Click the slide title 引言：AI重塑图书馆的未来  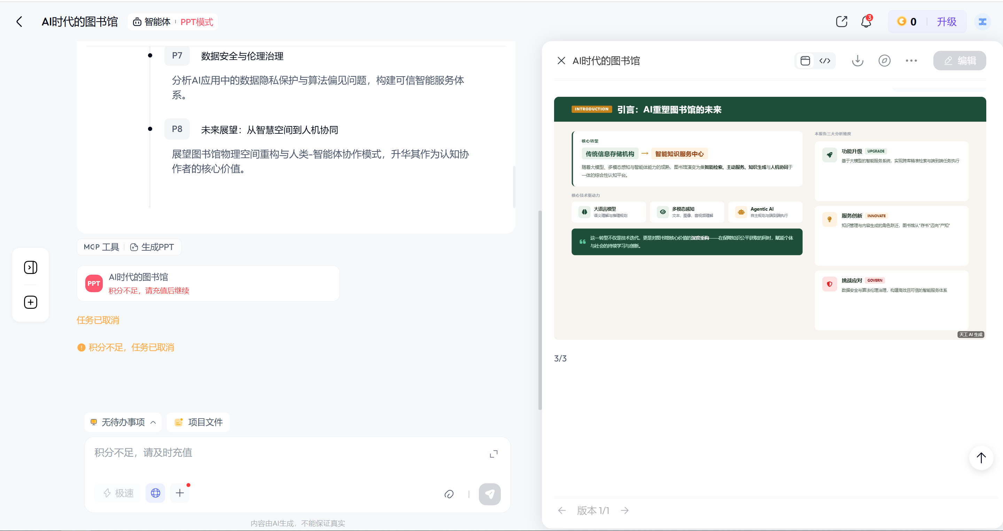[669, 110]
